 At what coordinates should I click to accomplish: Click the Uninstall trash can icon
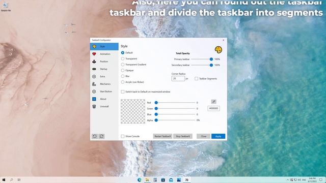coord(94,106)
